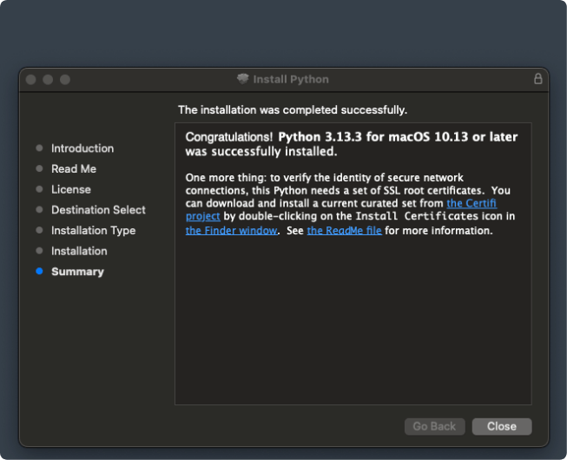The image size is (567, 460).
Task: Open the Finder window link
Action: [232, 231]
